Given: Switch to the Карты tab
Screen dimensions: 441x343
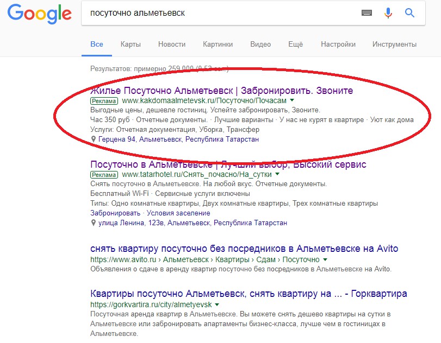Looking at the screenshot, I should tap(131, 45).
